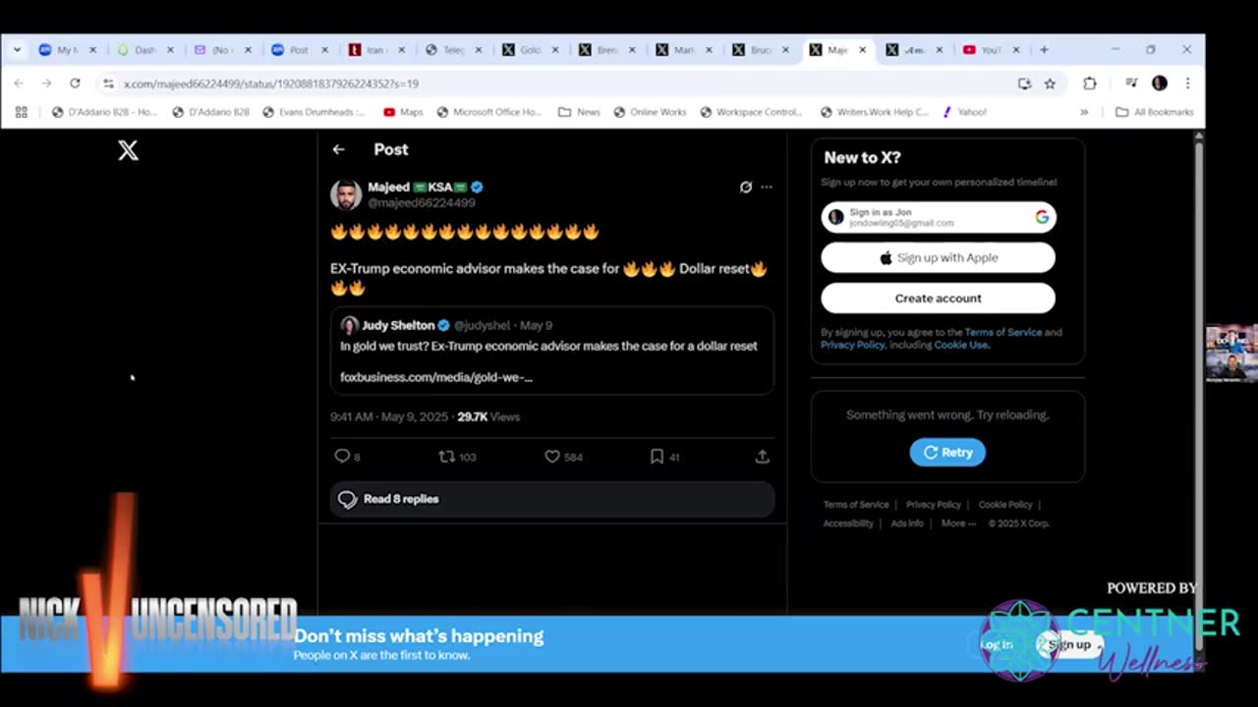Switch to the YouTube tab
Viewport: 1258px width, 707px height.
992,49
